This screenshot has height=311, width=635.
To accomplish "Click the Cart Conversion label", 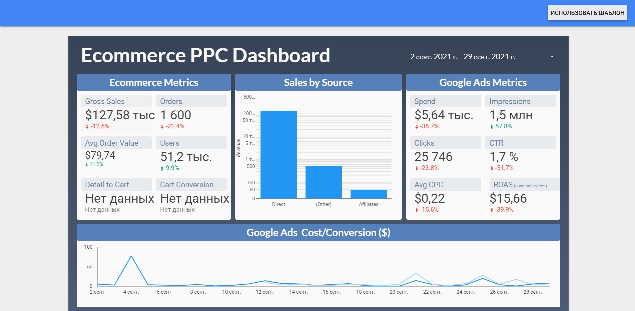I will [187, 185].
